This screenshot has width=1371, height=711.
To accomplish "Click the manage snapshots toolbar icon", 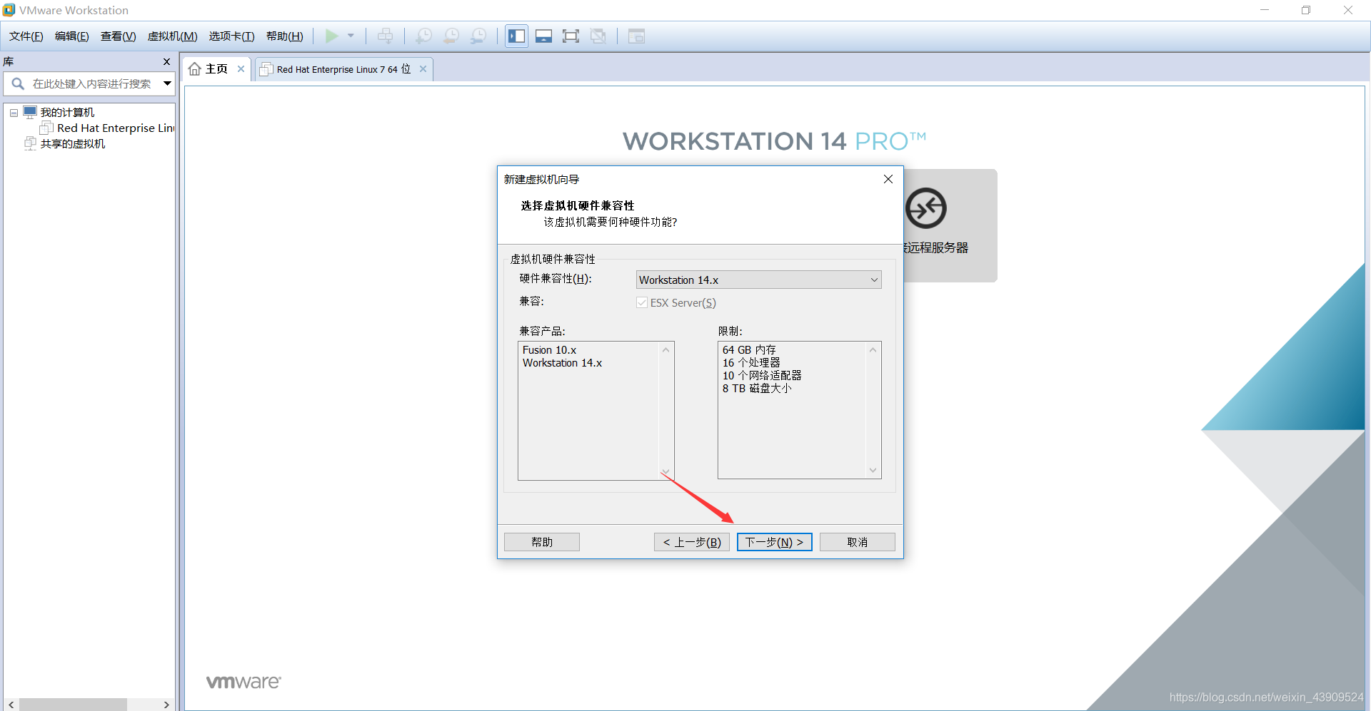I will [x=478, y=36].
